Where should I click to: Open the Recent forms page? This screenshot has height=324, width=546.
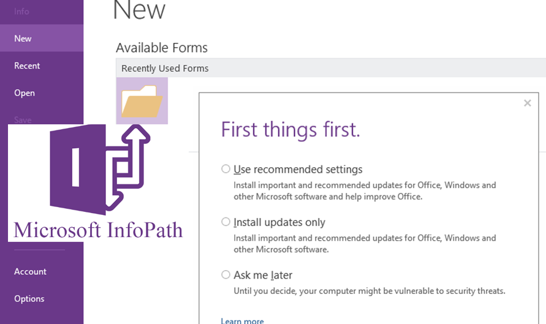coord(27,66)
